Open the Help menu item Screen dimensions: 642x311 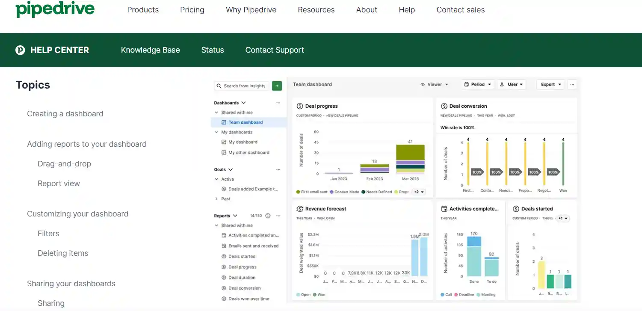coord(407,10)
